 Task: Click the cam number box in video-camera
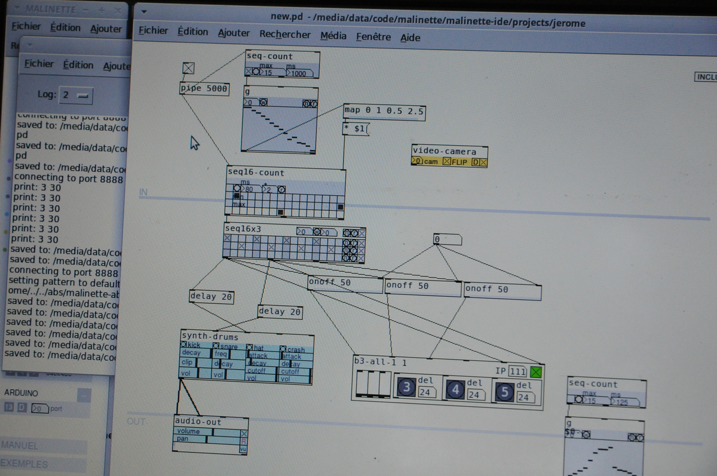pyautogui.click(x=417, y=161)
